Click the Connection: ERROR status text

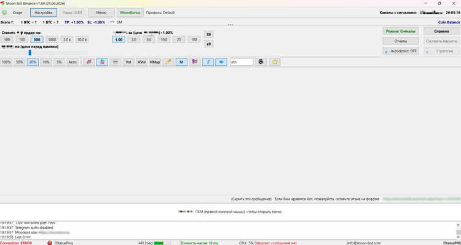[16, 243]
